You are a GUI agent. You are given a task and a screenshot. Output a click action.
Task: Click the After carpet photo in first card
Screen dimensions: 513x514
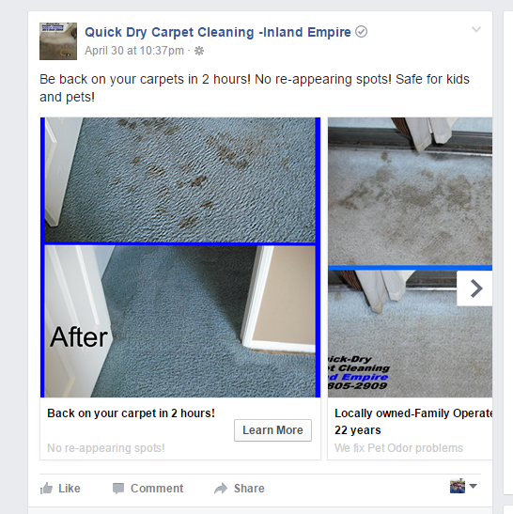pyautogui.click(x=180, y=321)
